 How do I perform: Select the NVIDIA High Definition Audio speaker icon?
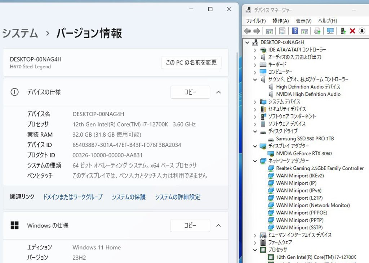point(271,94)
